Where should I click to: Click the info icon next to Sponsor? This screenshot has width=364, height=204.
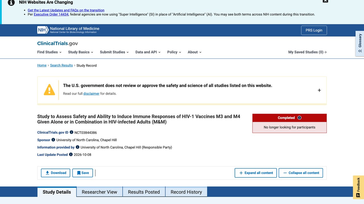click(x=53, y=140)
